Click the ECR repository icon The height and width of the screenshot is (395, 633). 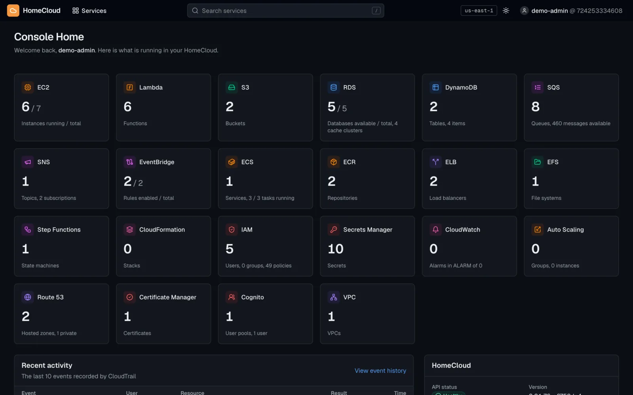[x=334, y=162]
